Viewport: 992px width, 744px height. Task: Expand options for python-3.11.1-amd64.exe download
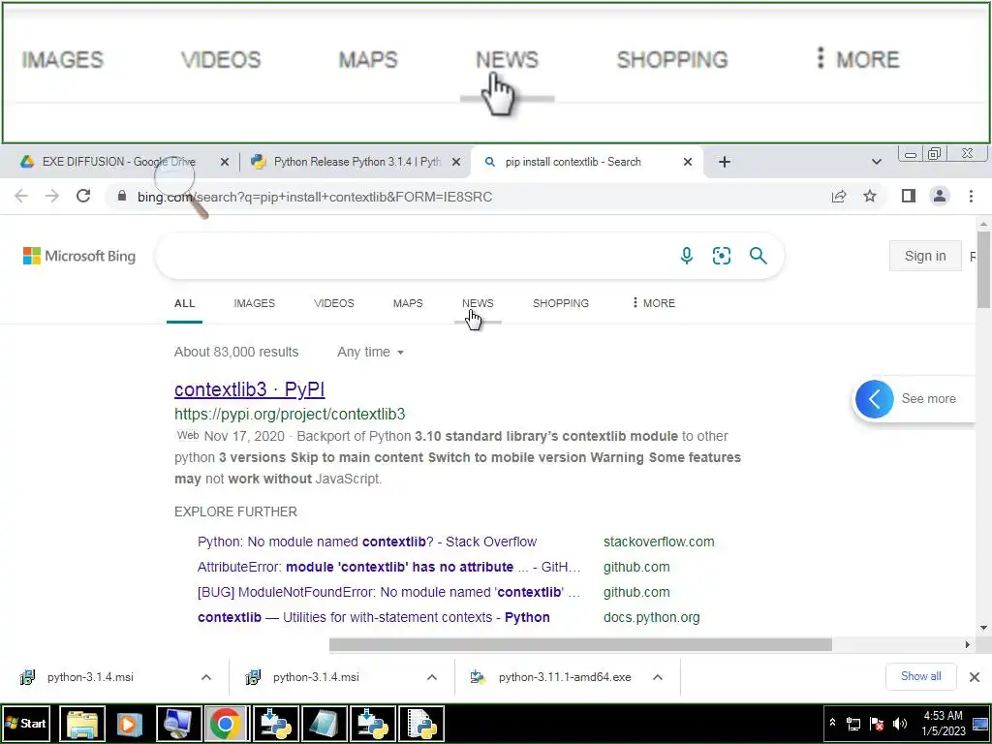click(658, 677)
